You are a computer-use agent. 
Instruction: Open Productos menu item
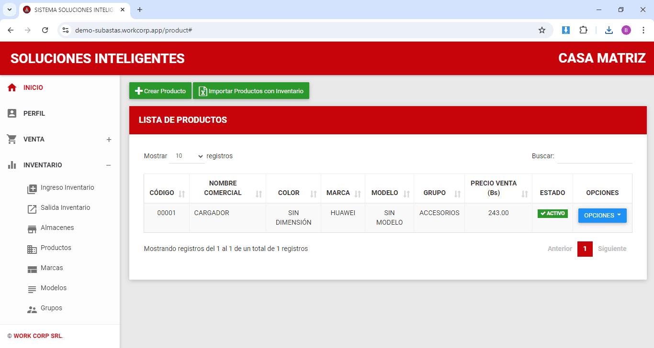[x=56, y=248]
